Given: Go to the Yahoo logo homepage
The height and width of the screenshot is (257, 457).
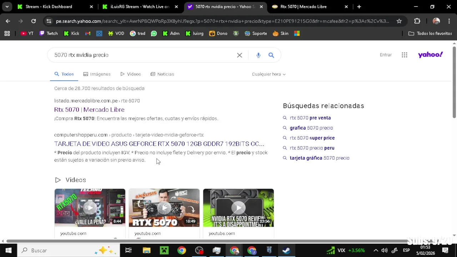Looking at the screenshot, I should coord(430,55).
